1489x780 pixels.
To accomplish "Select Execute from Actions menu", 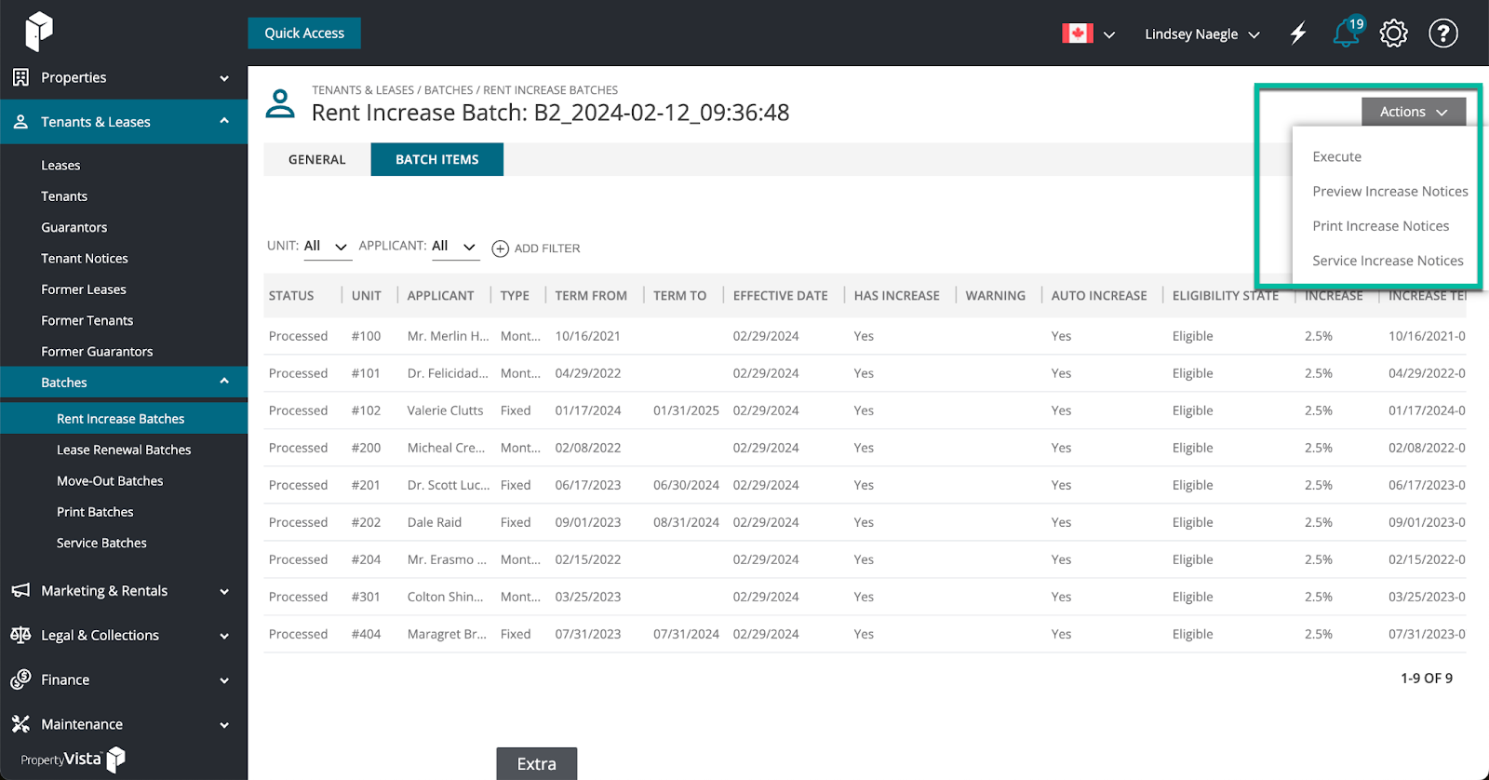I will pos(1337,157).
